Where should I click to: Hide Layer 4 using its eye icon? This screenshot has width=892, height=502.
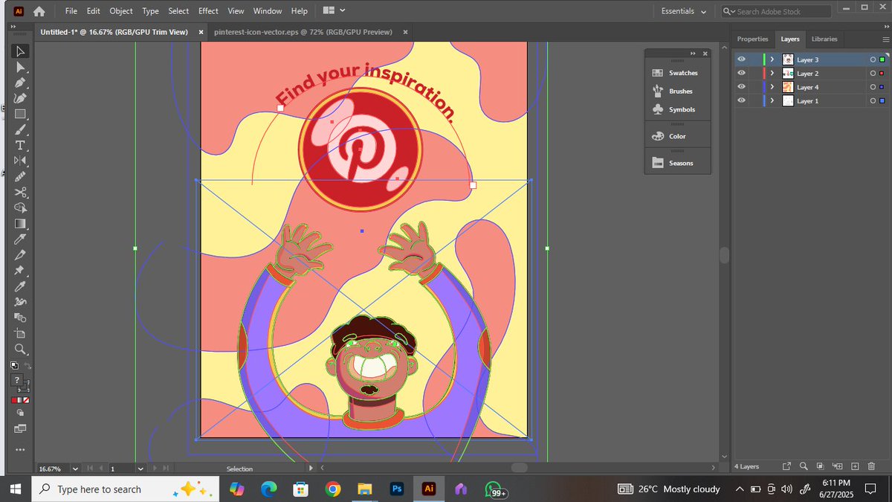[741, 87]
